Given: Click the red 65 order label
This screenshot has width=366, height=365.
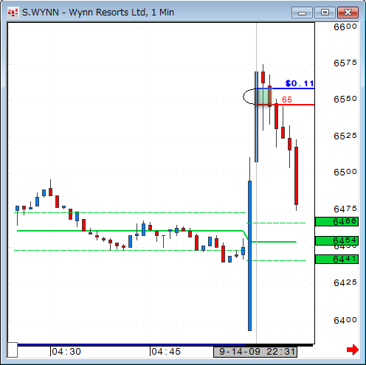Looking at the screenshot, I should pyautogui.click(x=287, y=100).
